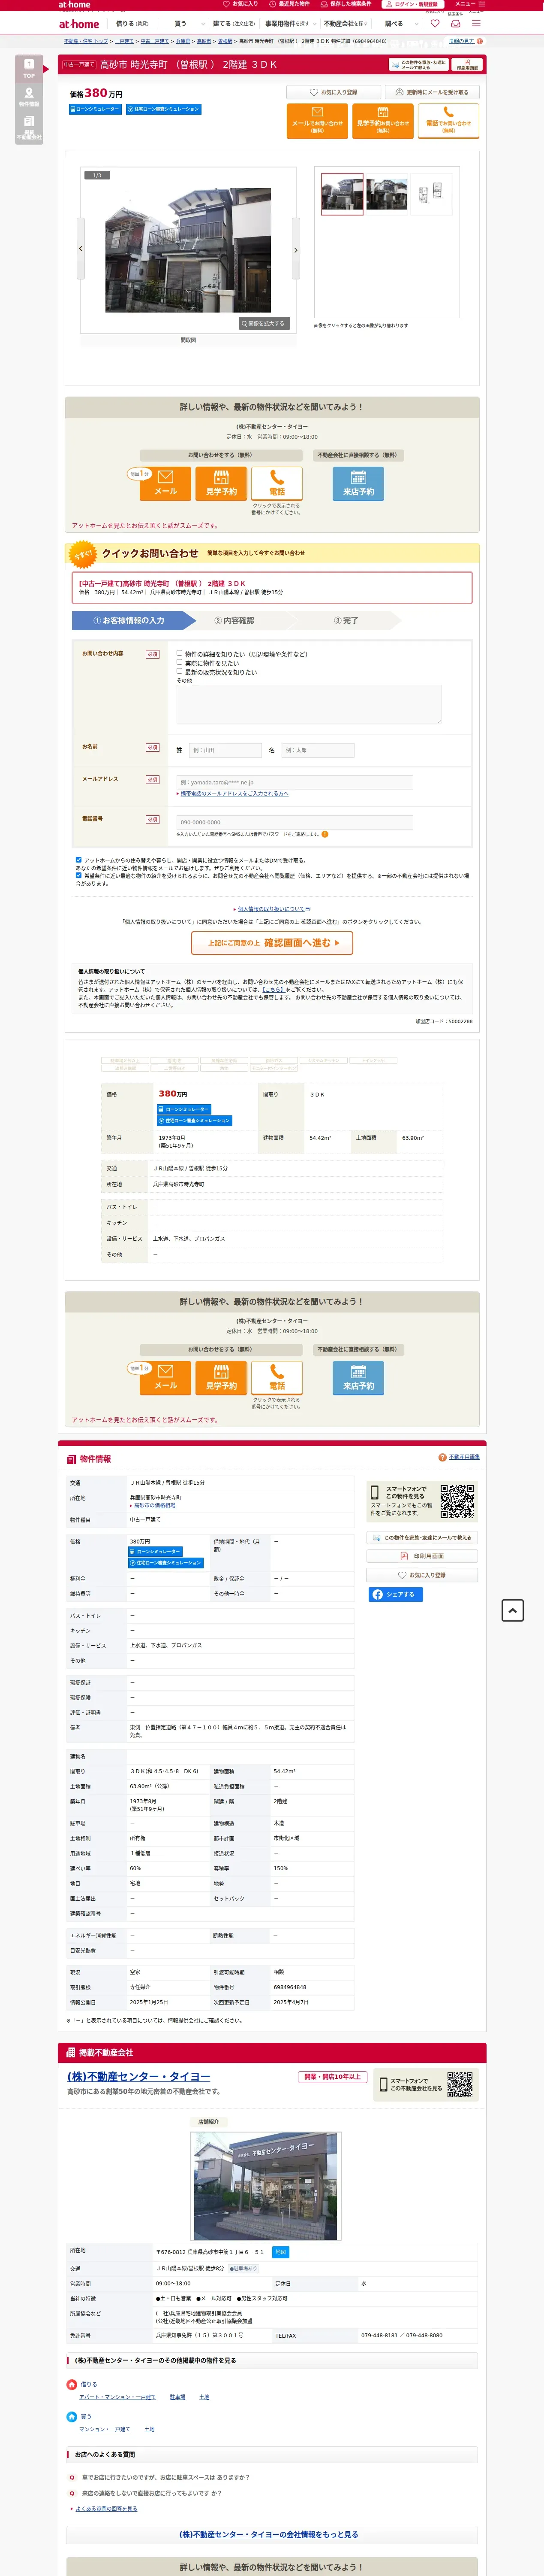Image resolution: width=544 pixels, height=2576 pixels.
Task: Click 電話でお問い合わせ button at top
Action: pos(448,120)
